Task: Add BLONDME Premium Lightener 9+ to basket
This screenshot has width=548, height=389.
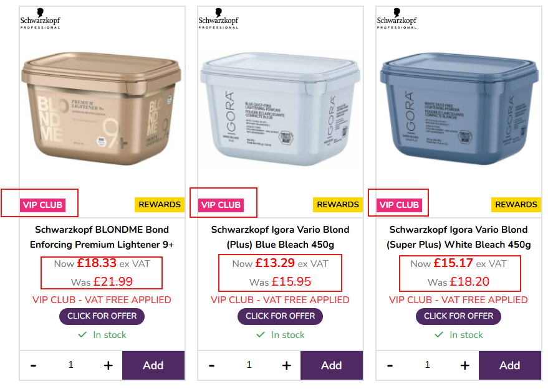Action: 153,365
